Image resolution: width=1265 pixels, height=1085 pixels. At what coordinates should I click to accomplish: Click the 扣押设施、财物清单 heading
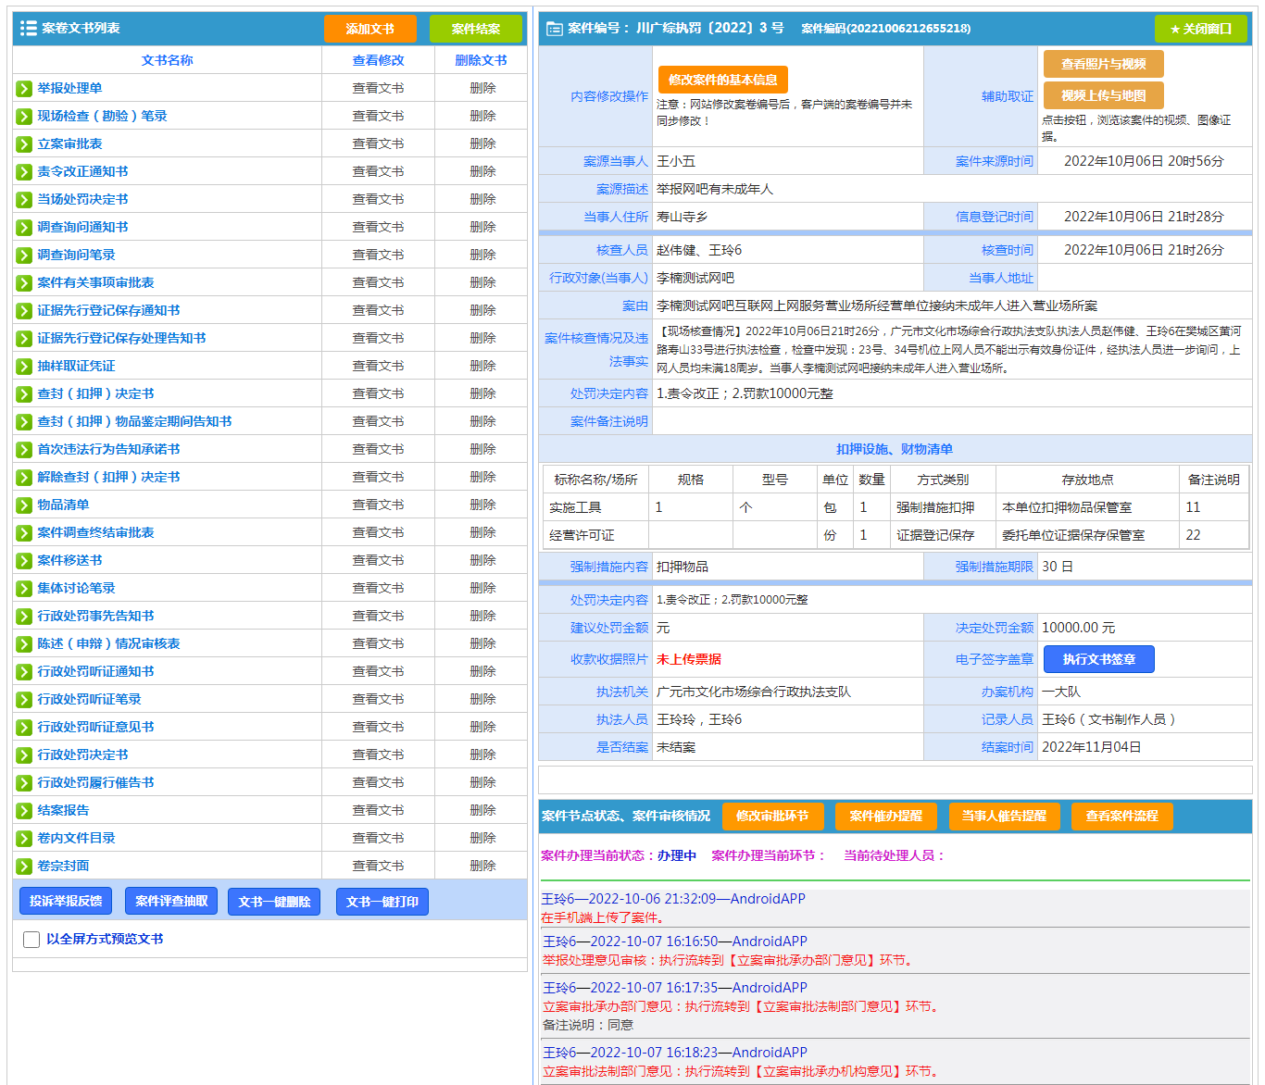click(895, 450)
